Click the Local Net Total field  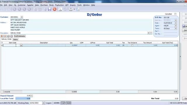(23, 99)
